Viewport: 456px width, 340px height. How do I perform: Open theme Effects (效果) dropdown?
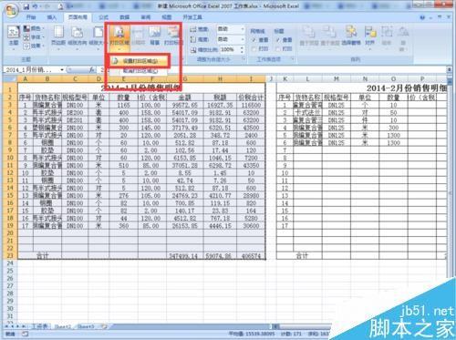(34, 46)
